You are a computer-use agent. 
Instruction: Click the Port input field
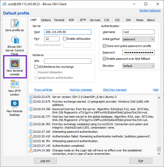tap(52, 39)
